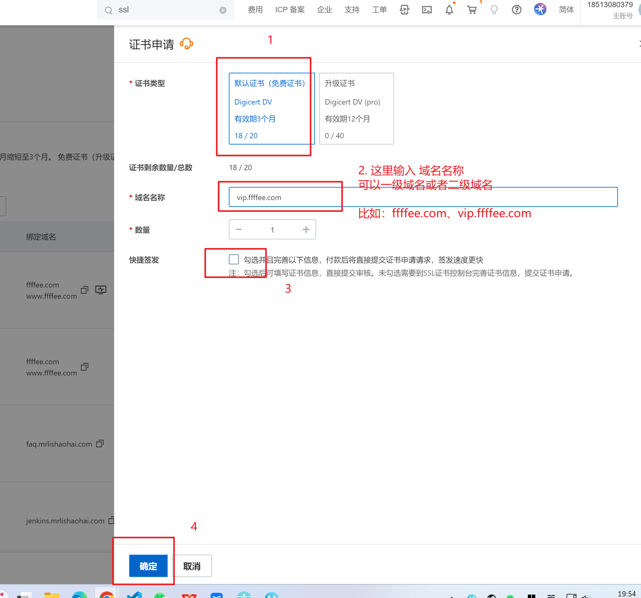The height and width of the screenshot is (598, 641).
Task: Click the jenkins.mrlishaohai.com domain text
Action: tap(65, 521)
